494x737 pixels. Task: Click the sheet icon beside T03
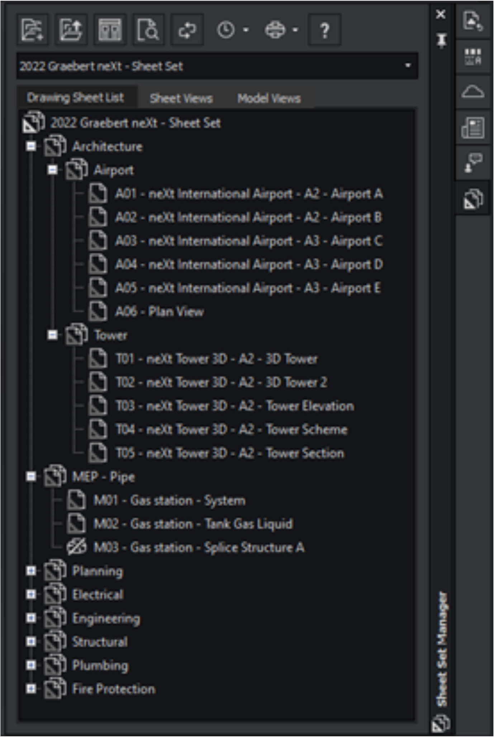[98, 406]
